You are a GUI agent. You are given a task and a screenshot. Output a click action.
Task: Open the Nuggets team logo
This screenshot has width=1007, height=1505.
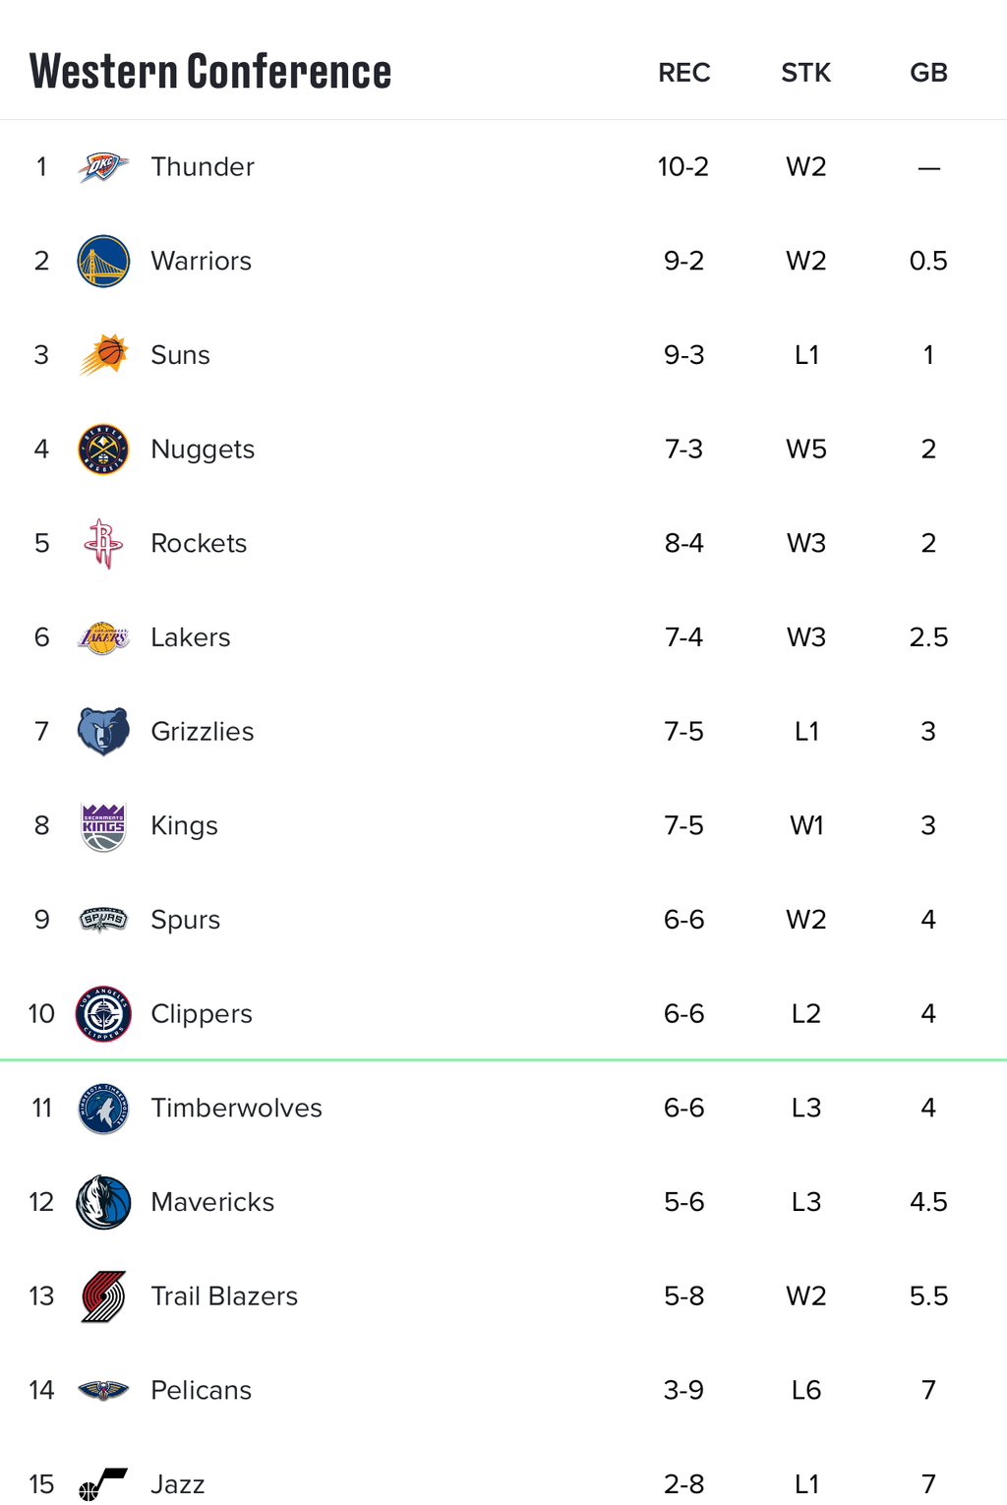(103, 450)
